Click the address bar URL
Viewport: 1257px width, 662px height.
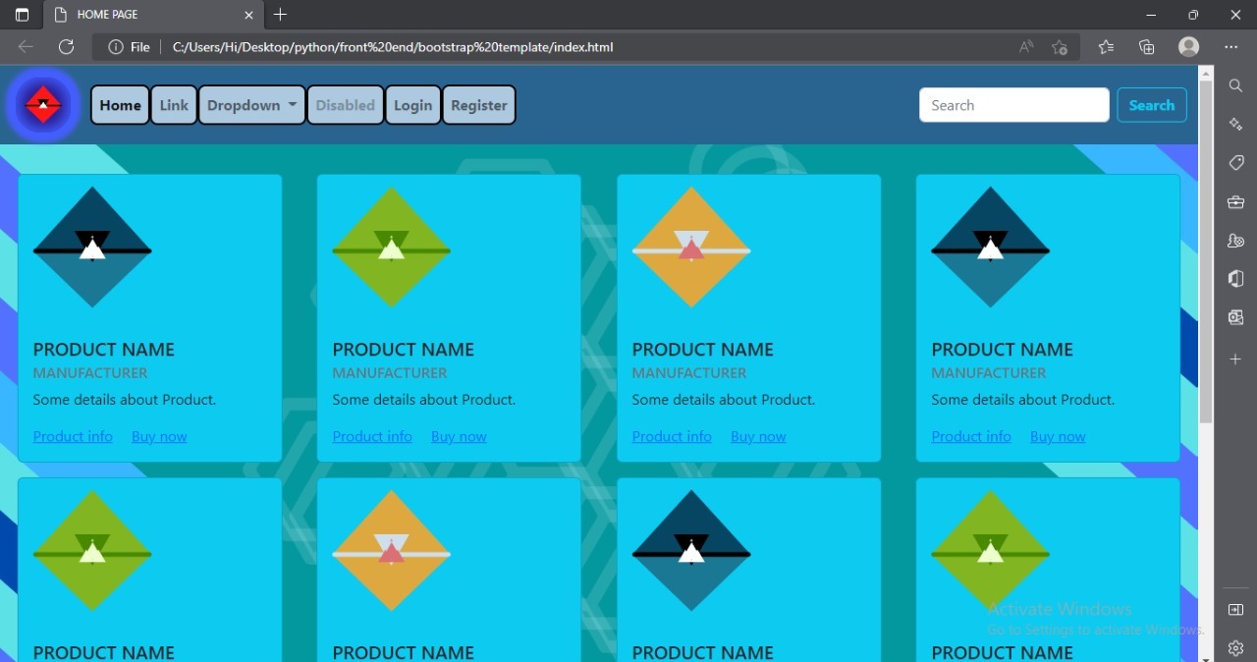(393, 46)
